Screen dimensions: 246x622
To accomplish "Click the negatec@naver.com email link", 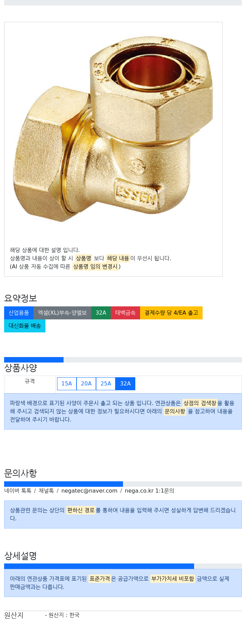I will (x=89, y=491).
